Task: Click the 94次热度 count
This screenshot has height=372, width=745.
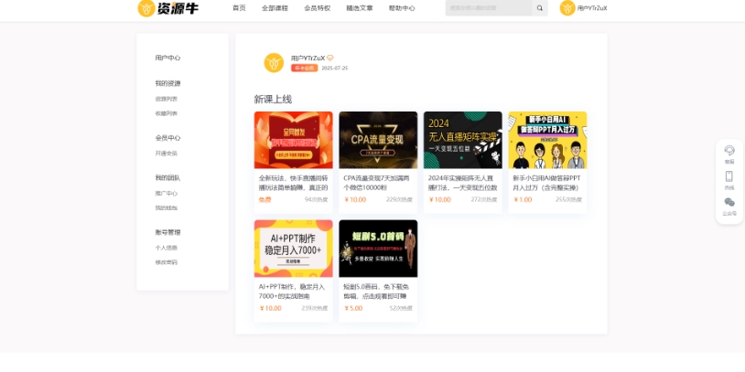Action: coord(316,200)
